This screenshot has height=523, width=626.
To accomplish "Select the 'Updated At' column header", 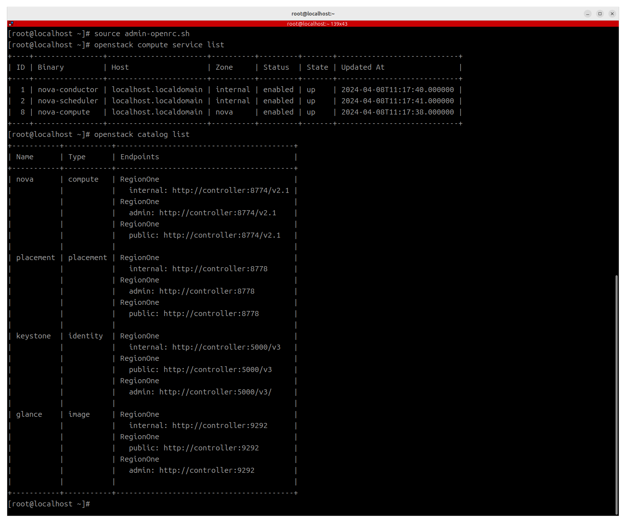I will click(x=363, y=67).
